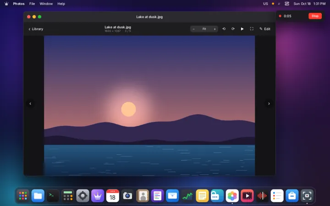
Task: Open the Photos app menu
Action: [19, 4]
